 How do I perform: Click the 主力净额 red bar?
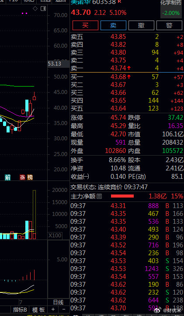click(x=122, y=196)
